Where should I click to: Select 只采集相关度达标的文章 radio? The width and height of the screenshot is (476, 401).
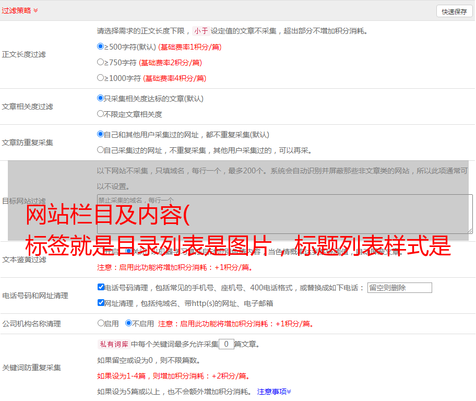pyautogui.click(x=101, y=98)
